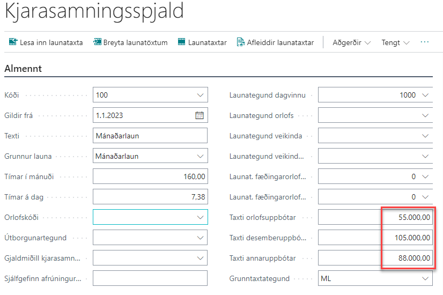Click the Texti field containing Mánaðarlaun
The image size is (443, 295).
[150, 136]
